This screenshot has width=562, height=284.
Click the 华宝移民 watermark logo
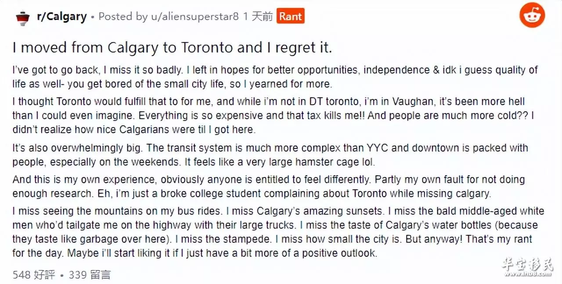tap(527, 265)
